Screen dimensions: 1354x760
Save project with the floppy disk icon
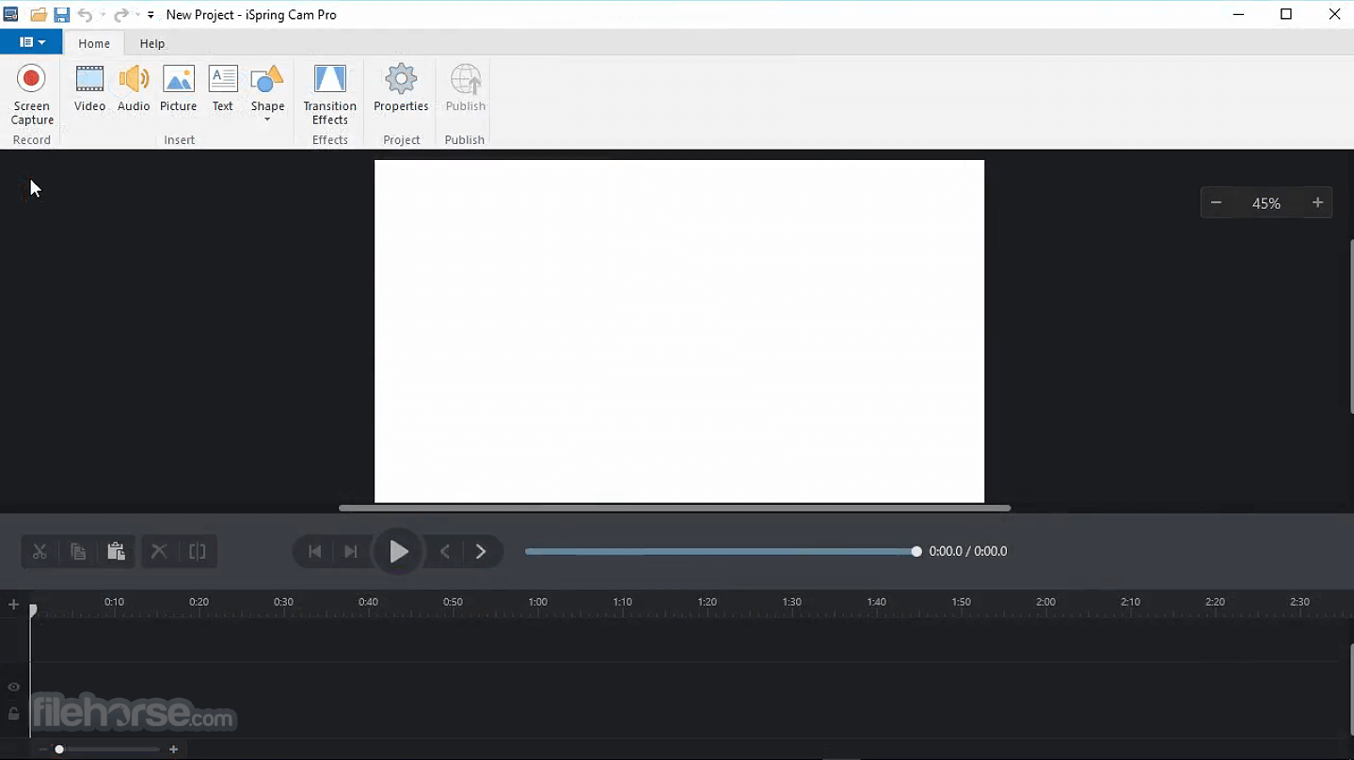pos(61,15)
